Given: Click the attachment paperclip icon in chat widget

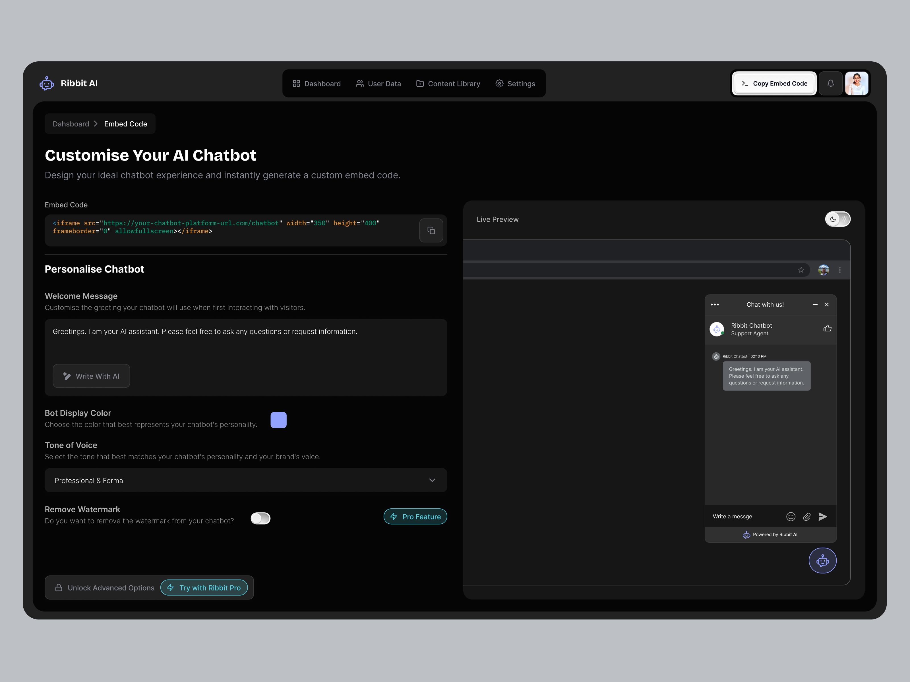Looking at the screenshot, I should pyautogui.click(x=807, y=516).
